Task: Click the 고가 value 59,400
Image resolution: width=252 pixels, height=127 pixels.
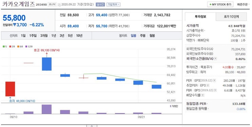Action: (101, 15)
